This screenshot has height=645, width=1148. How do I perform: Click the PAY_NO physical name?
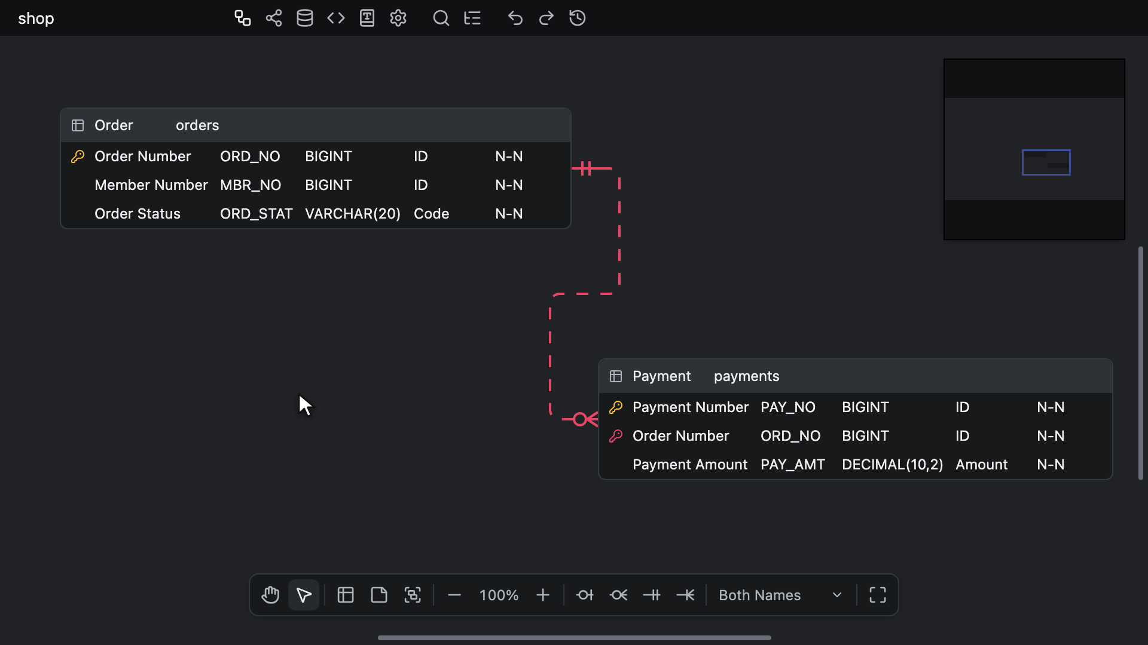pos(788,407)
